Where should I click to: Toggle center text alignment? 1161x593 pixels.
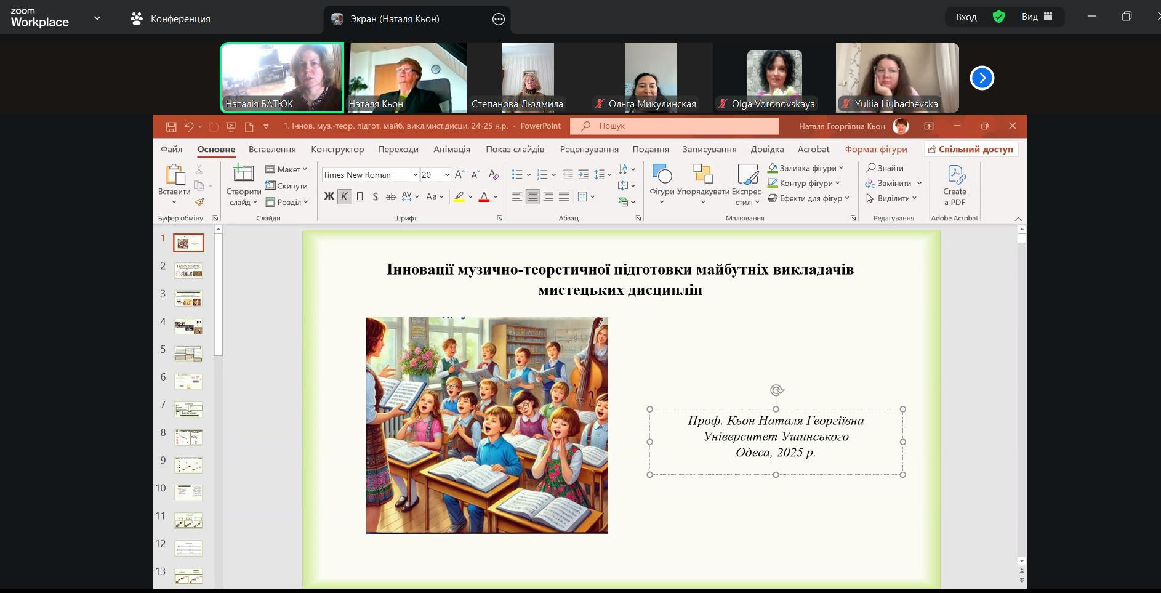pos(532,196)
